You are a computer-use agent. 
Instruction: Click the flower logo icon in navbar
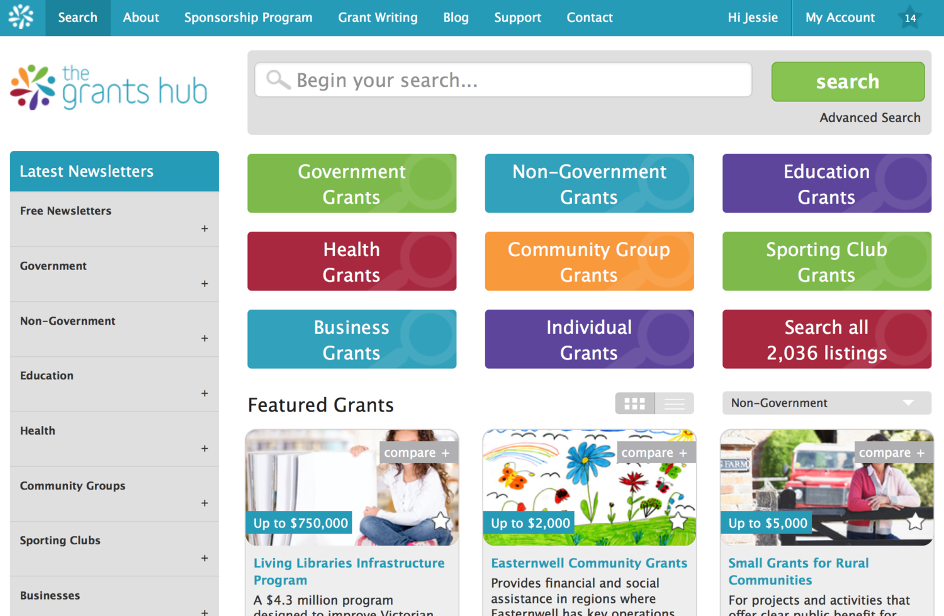coord(21,18)
